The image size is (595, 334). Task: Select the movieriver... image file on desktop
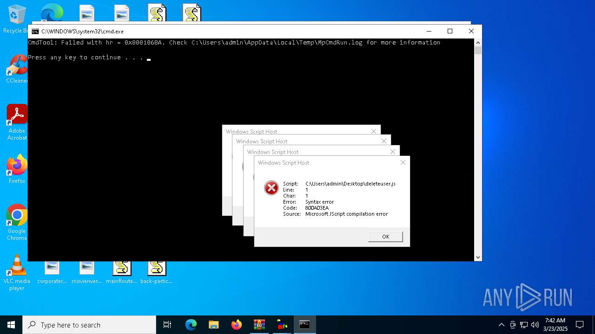point(86,273)
